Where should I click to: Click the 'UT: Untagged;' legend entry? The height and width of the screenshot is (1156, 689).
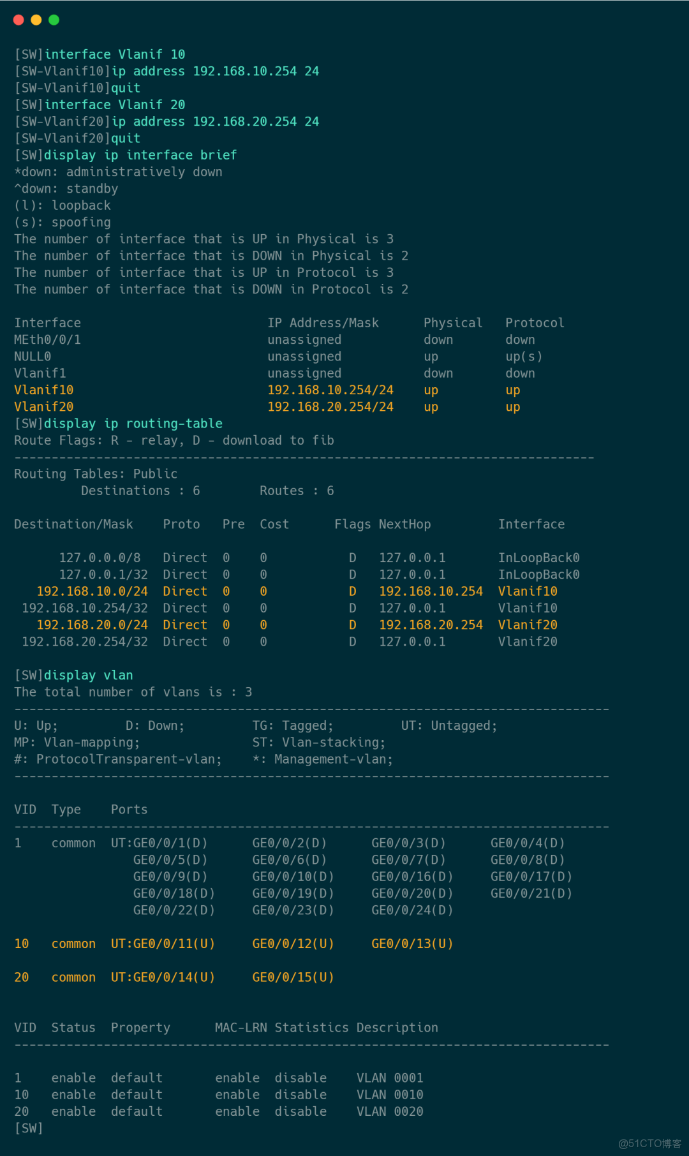pos(449,725)
